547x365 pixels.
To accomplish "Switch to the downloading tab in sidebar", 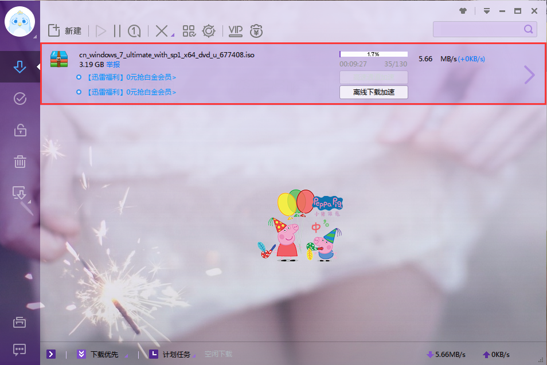I will [20, 67].
